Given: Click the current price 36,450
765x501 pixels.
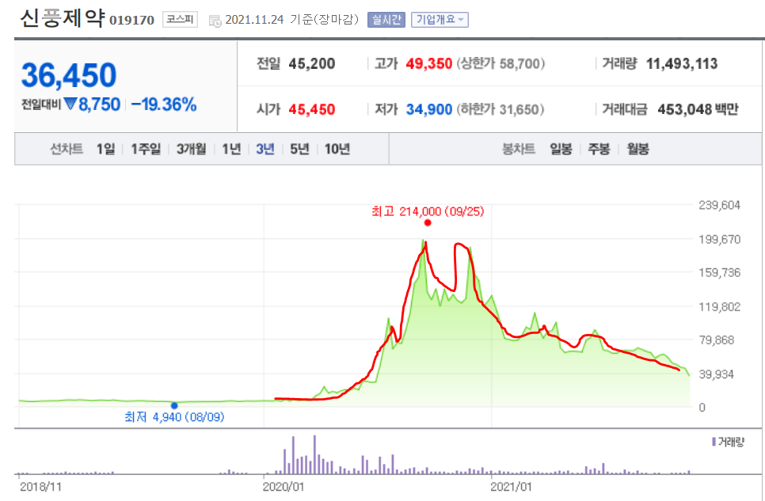Looking at the screenshot, I should tap(69, 75).
